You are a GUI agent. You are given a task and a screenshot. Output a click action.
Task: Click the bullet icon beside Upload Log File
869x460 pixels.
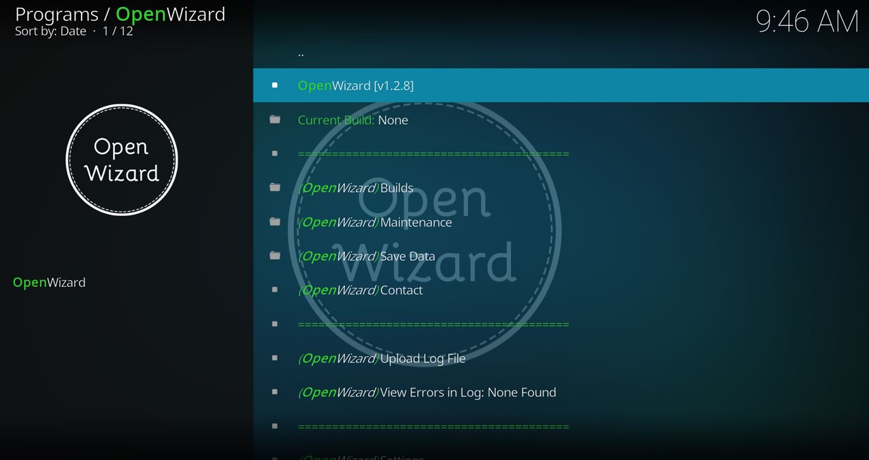click(274, 358)
